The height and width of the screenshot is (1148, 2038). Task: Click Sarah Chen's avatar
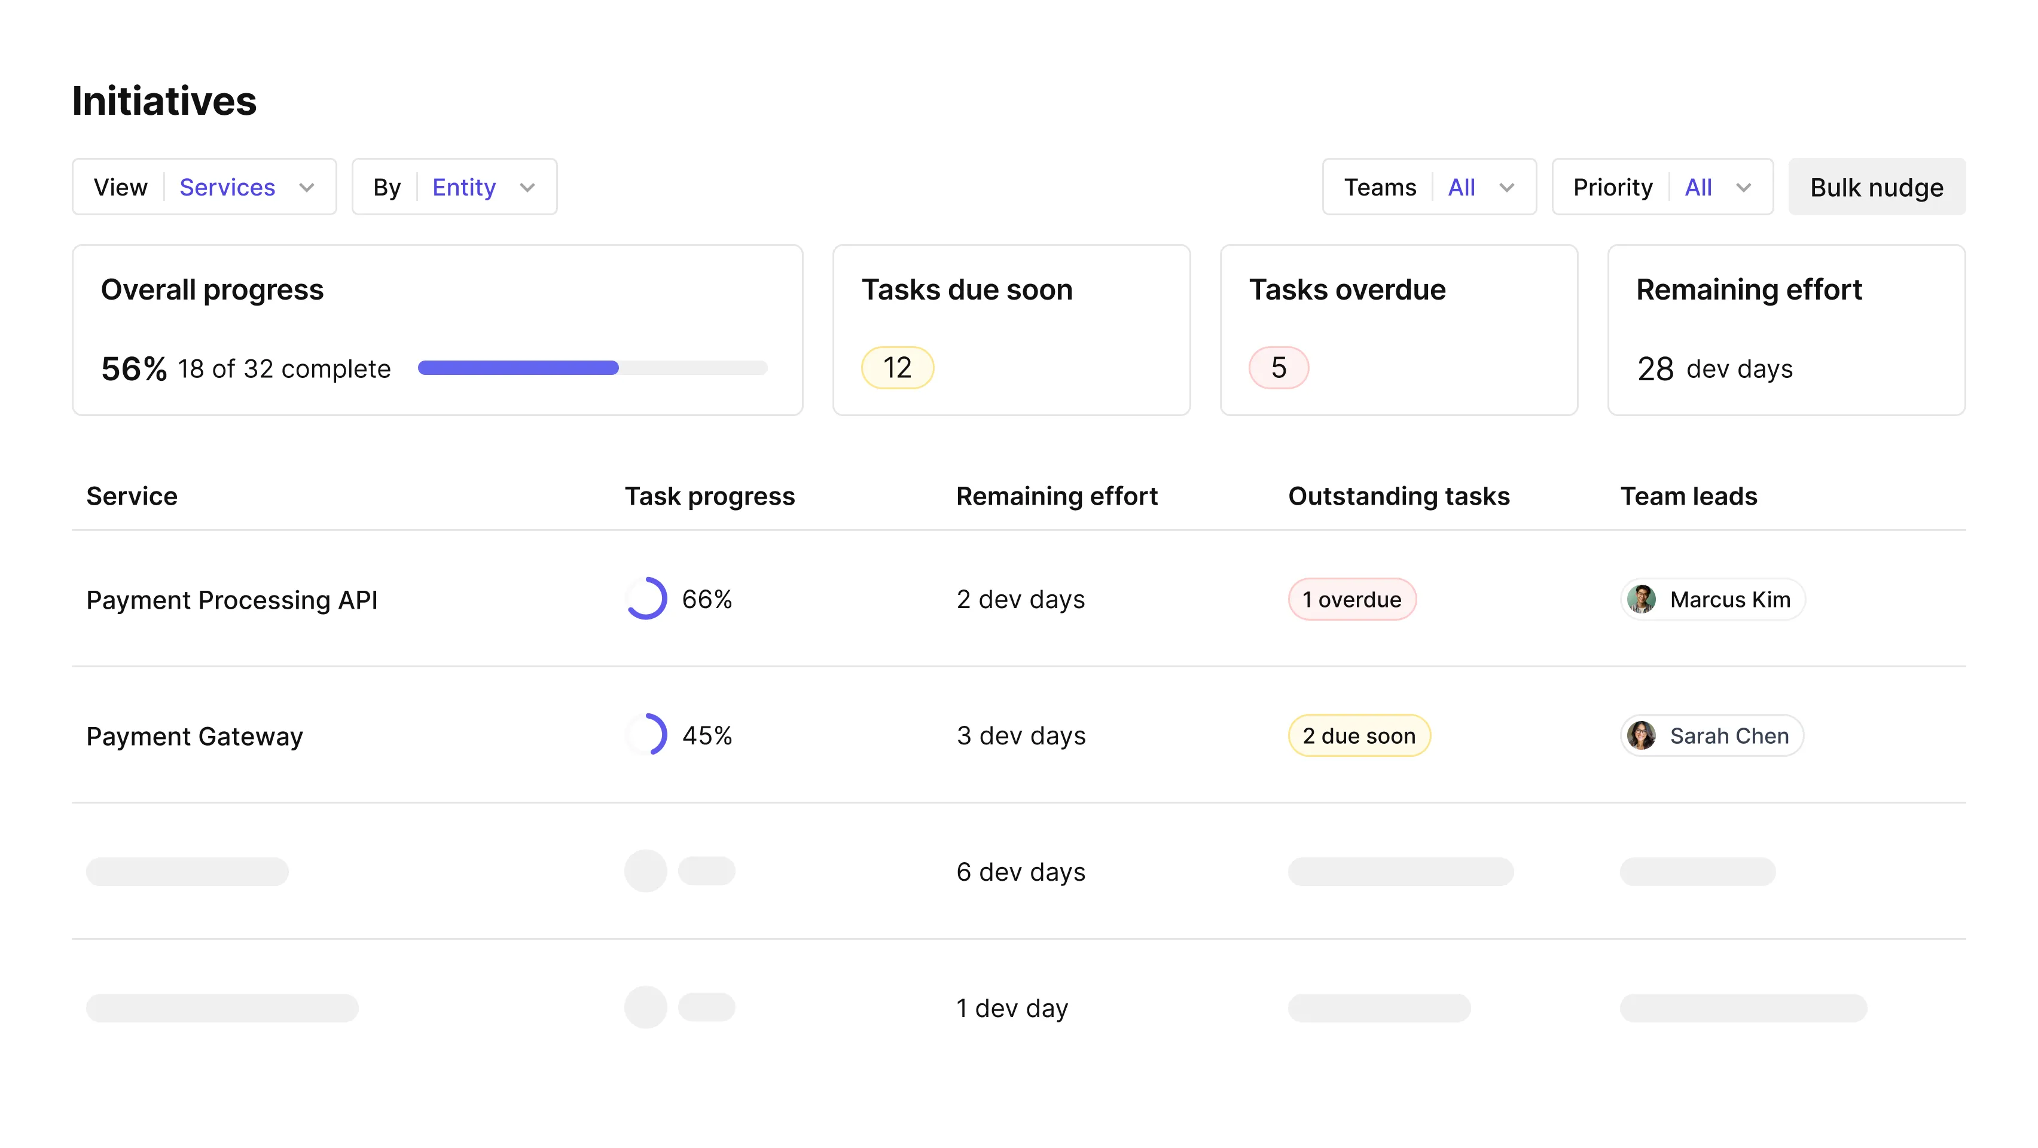coord(1642,735)
